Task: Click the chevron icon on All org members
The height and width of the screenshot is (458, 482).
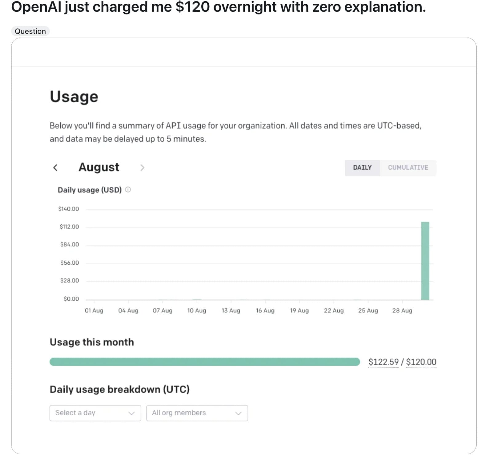Action: (239, 413)
